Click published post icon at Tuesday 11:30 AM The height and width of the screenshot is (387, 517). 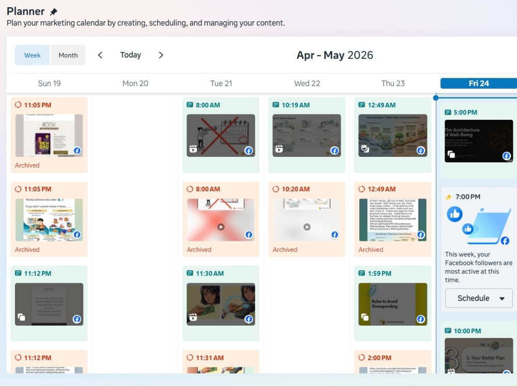pos(190,273)
